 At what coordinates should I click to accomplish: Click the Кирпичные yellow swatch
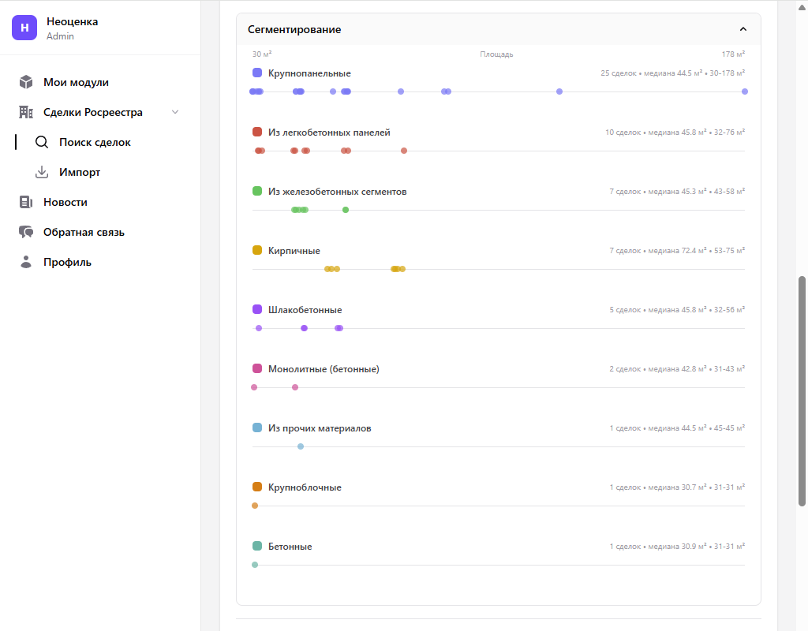pos(257,250)
